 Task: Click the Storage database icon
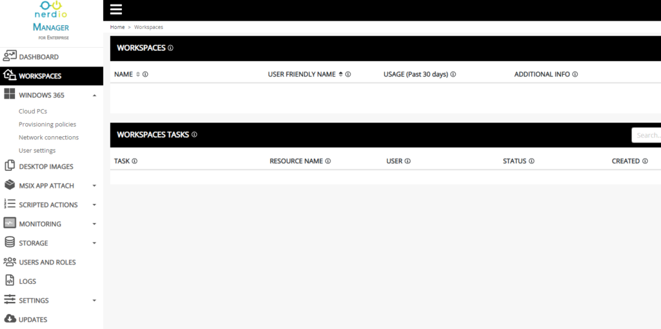(x=10, y=243)
